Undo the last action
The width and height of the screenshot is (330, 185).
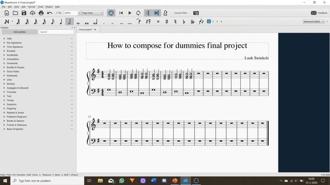click(x=49, y=13)
